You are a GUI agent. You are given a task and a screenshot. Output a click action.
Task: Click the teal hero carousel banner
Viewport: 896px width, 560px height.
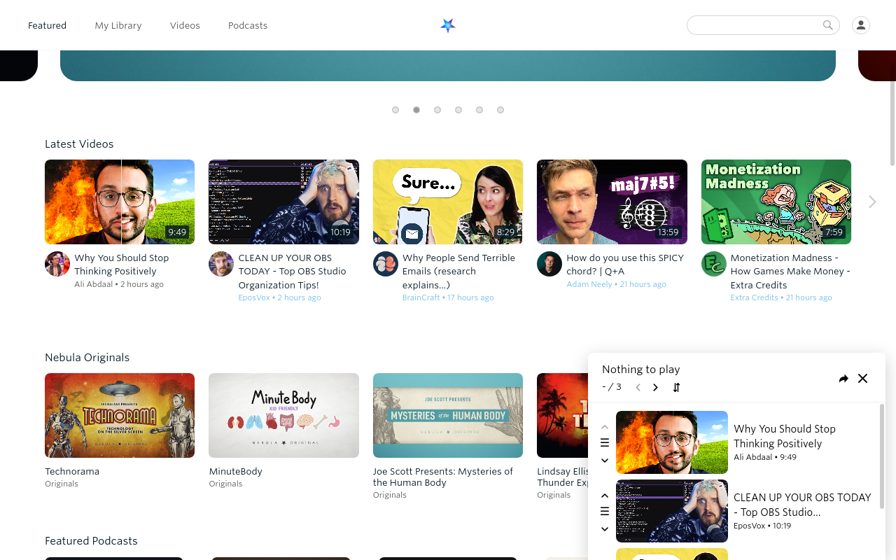[x=448, y=65]
